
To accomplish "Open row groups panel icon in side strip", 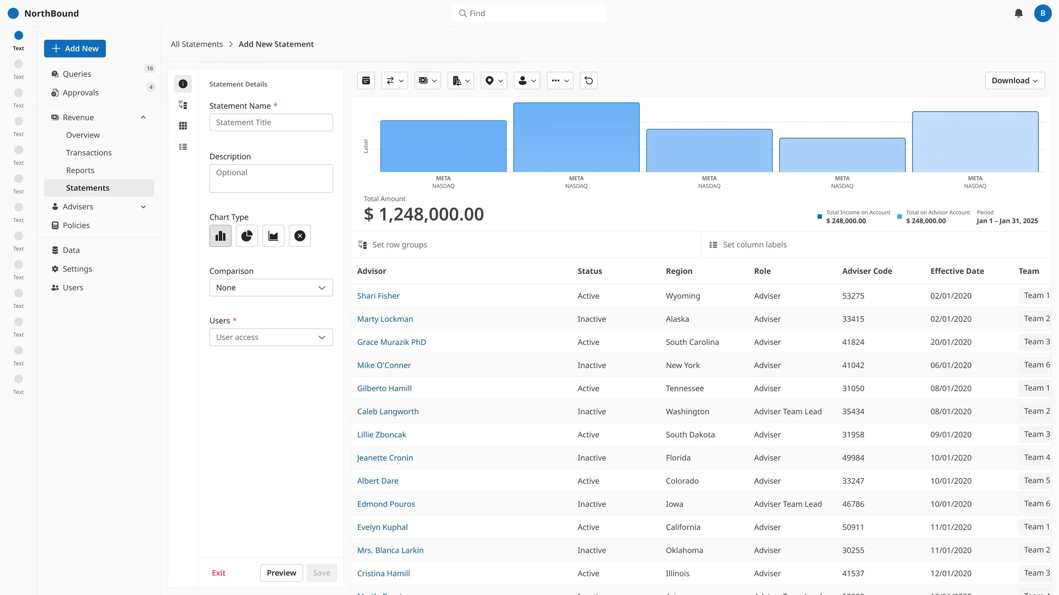I will (x=183, y=105).
